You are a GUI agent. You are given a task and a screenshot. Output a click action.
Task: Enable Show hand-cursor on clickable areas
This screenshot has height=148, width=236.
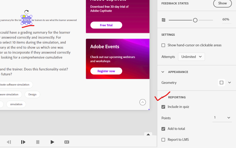click(x=163, y=45)
